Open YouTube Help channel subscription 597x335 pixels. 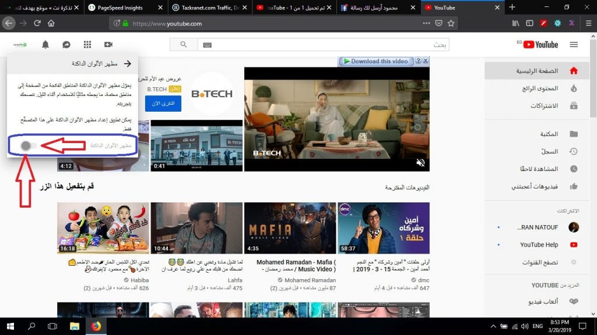(536, 245)
